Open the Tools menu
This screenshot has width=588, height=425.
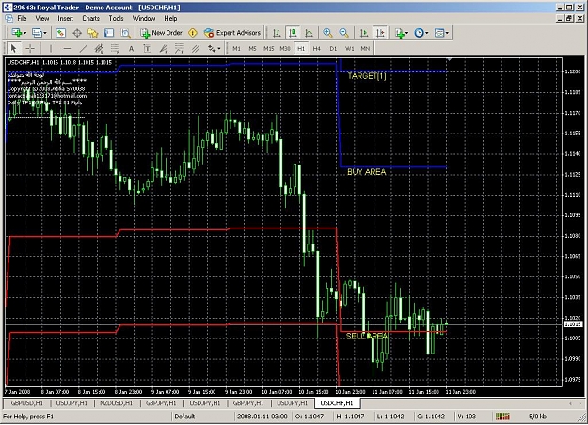tap(116, 19)
